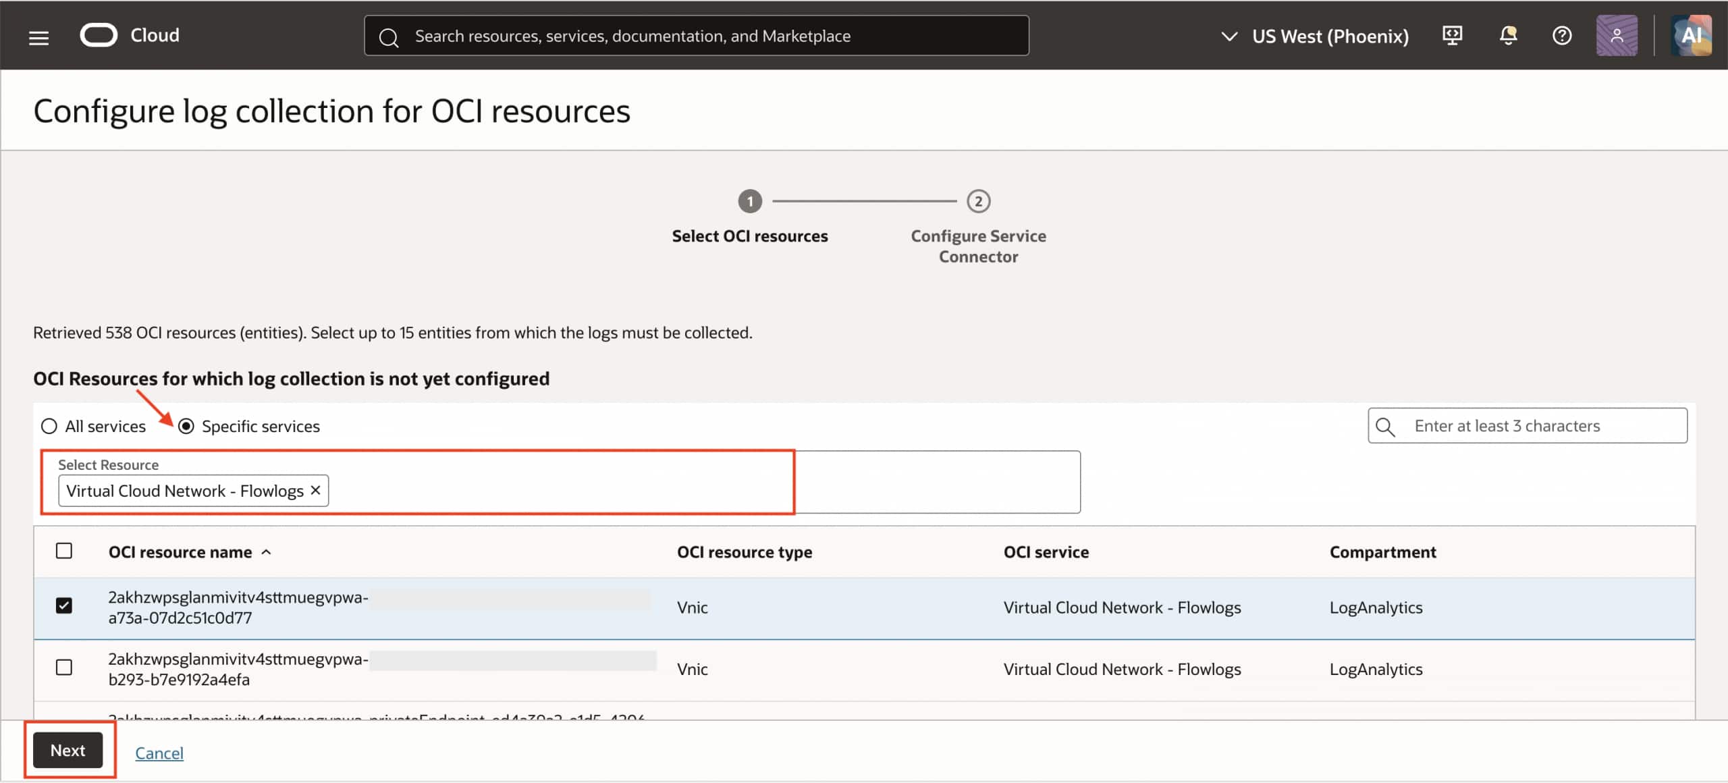Open the AI assistant icon
The height and width of the screenshot is (783, 1728).
tap(1691, 35)
